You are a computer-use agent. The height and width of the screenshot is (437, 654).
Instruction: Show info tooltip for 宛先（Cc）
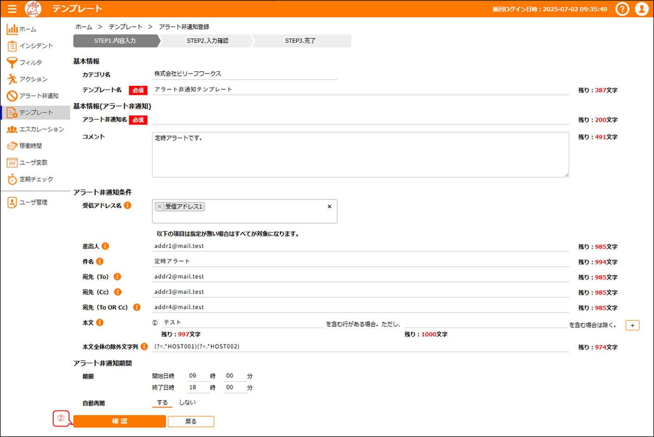point(118,292)
